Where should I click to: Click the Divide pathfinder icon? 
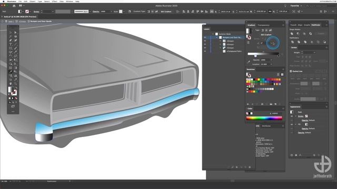coord(292,42)
